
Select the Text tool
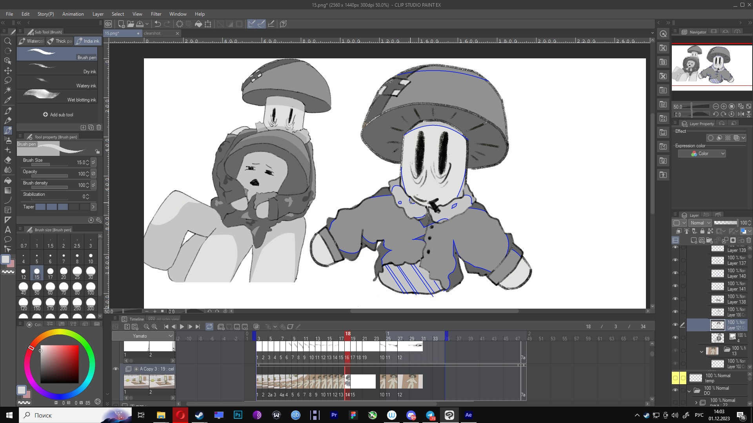click(8, 230)
